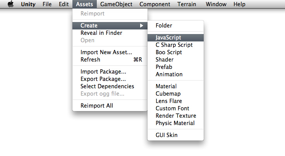Viewport: 285px width, 156px height.
Task: Create a new Boo Script
Action: 175,52
